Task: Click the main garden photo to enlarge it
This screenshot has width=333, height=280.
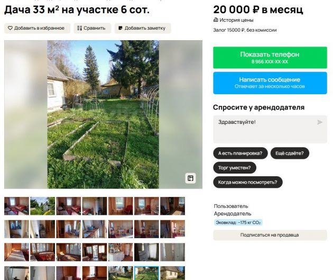Action: 103,114
